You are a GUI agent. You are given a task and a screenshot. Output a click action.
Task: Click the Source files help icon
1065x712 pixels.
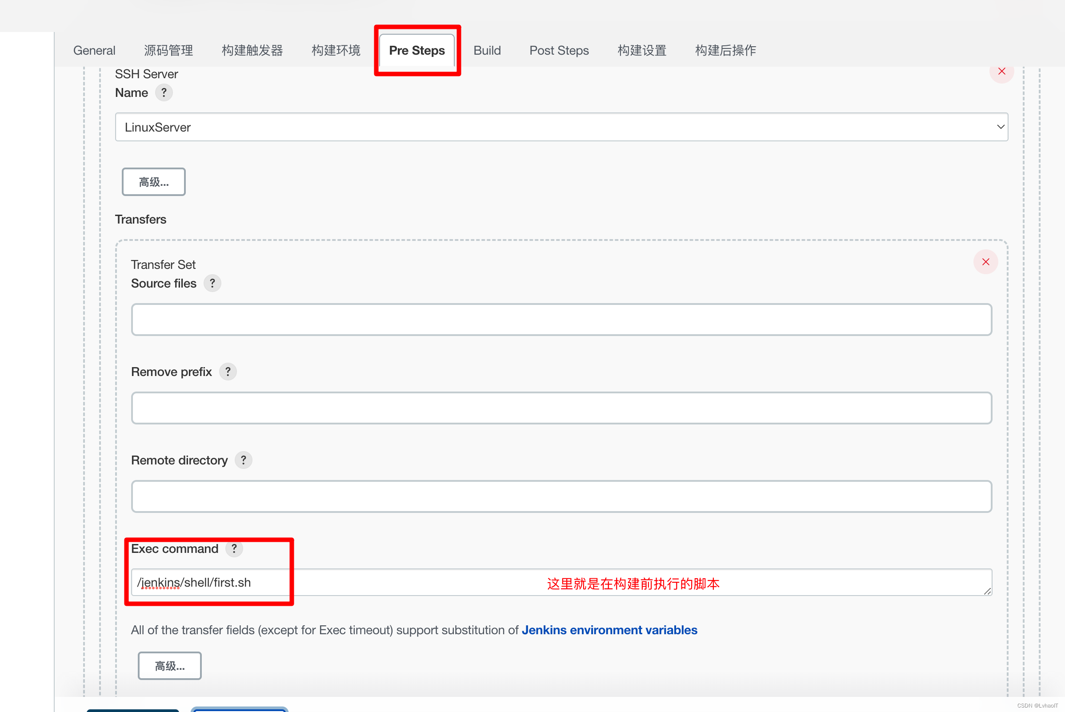click(x=212, y=284)
